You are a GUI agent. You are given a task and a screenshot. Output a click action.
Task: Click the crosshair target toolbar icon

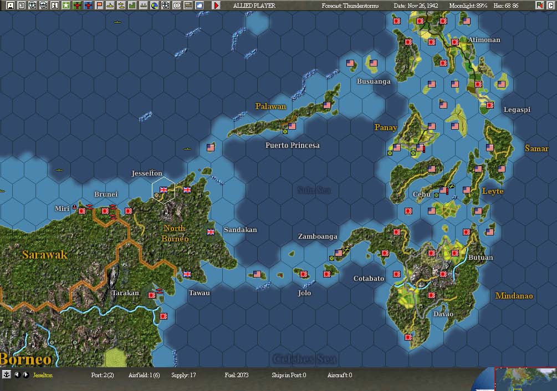(x=165, y=6)
